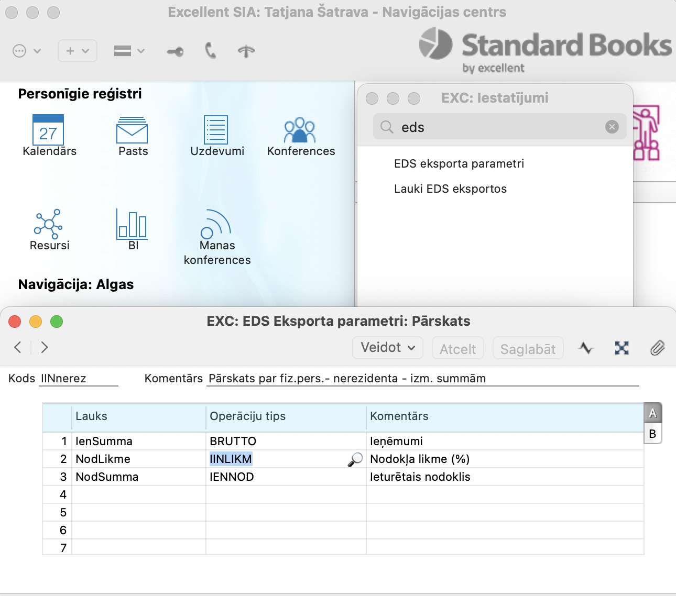Switch to tab B of the matrix
The width and height of the screenshot is (676, 596).
[x=652, y=434]
